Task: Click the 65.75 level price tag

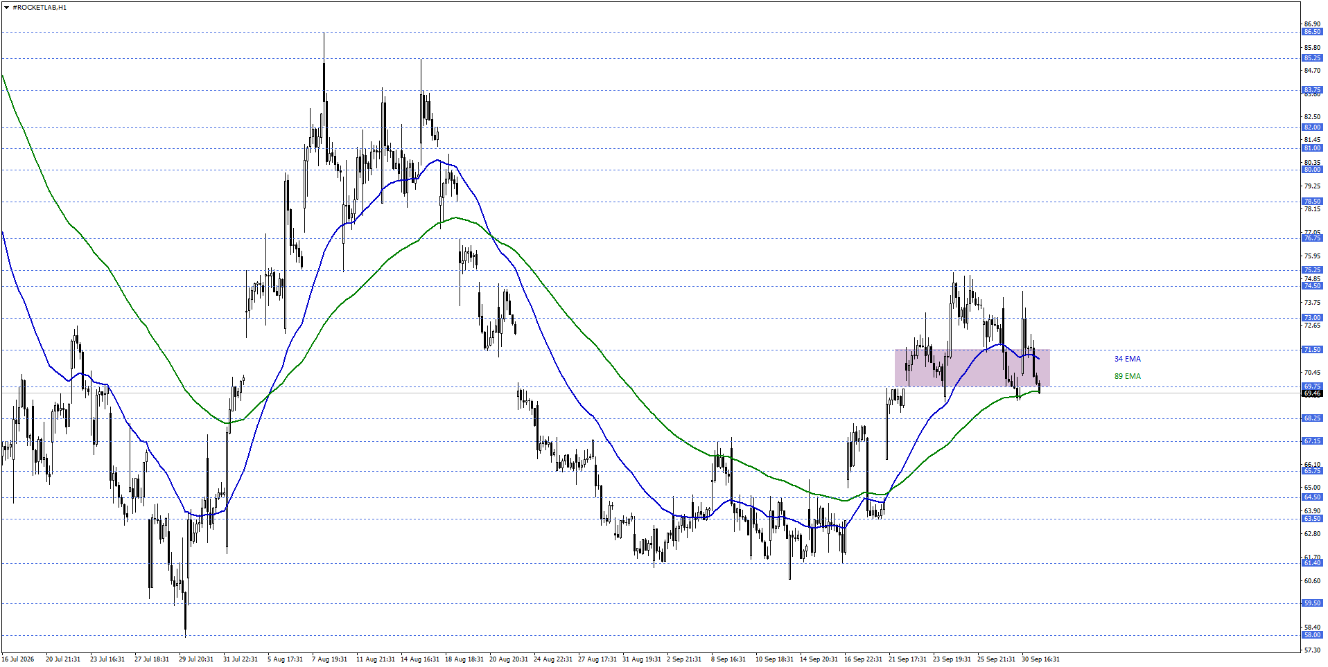Action: (x=1312, y=471)
